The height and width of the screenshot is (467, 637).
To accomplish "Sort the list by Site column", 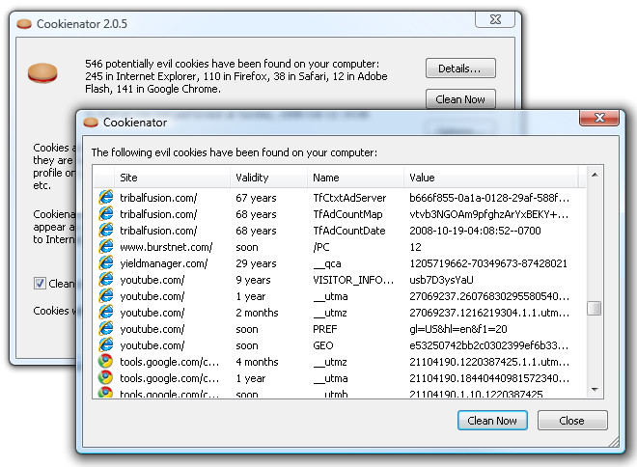I will click(172, 178).
